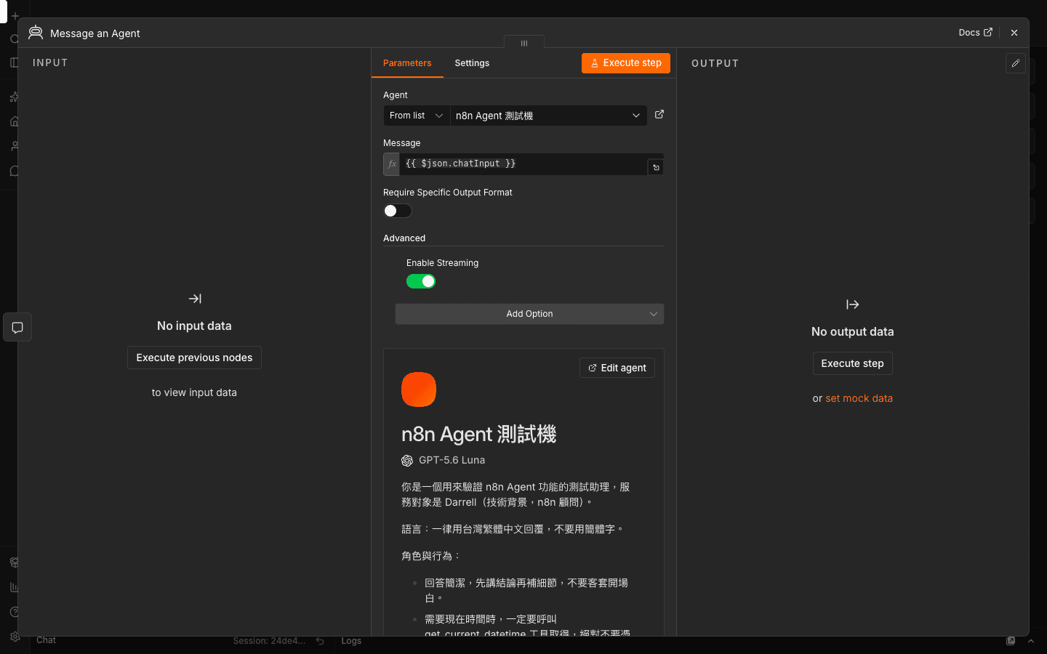1047x654 pixels.
Task: Open sidebar chat bubble icon
Action: point(15,171)
